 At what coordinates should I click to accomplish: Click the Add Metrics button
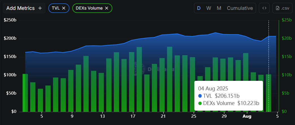24,8
